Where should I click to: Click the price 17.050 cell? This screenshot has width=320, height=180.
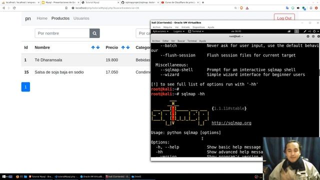[112, 72]
